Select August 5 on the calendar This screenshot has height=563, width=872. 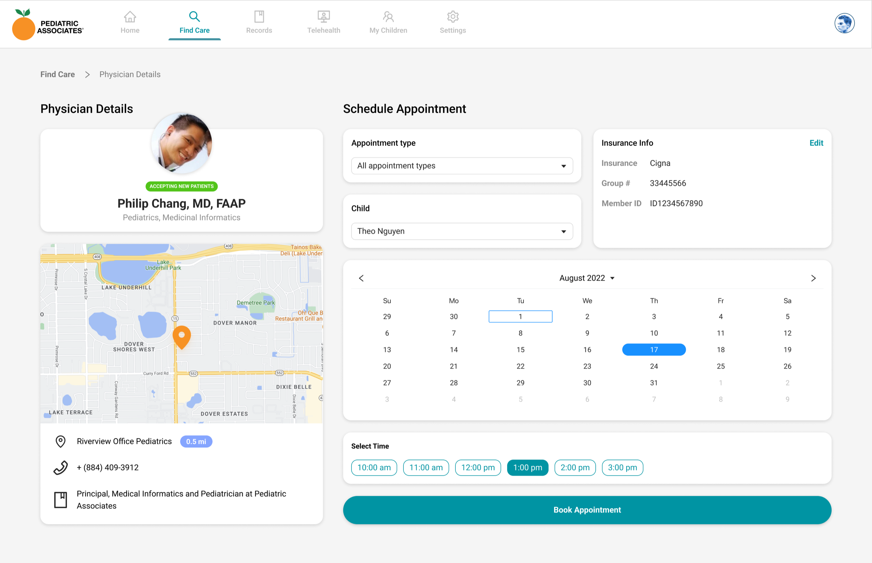[x=787, y=317]
